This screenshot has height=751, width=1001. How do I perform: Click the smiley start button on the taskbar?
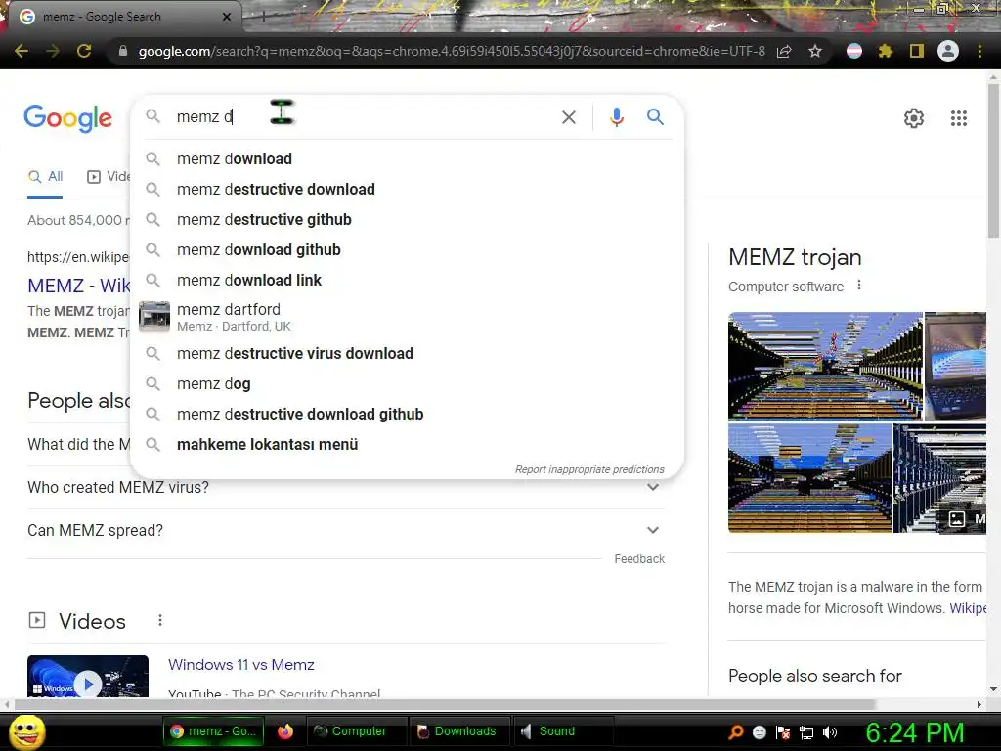pos(26,731)
